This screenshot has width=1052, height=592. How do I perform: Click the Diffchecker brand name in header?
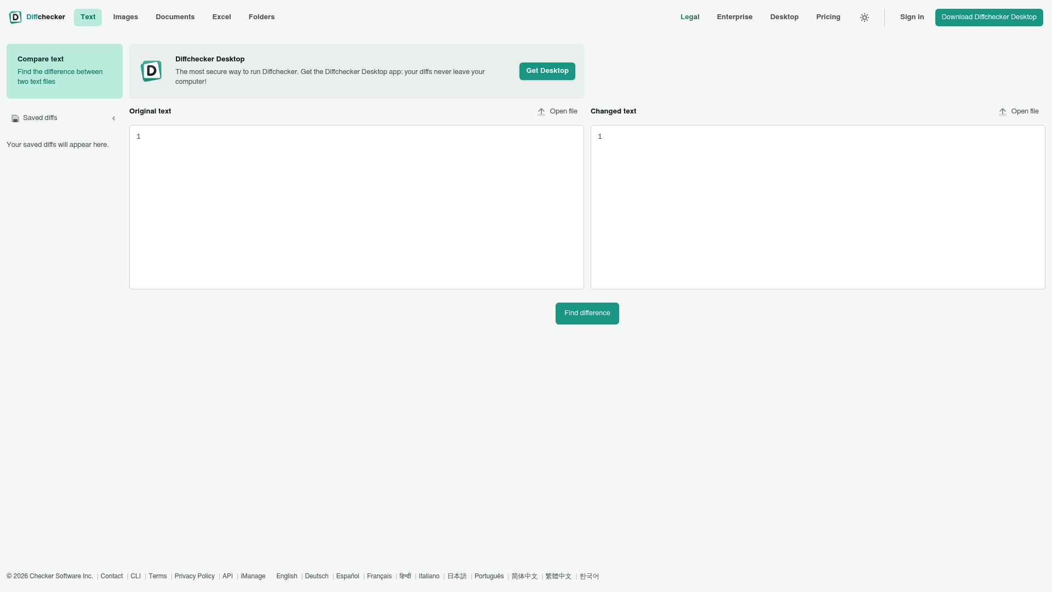pyautogui.click(x=45, y=18)
